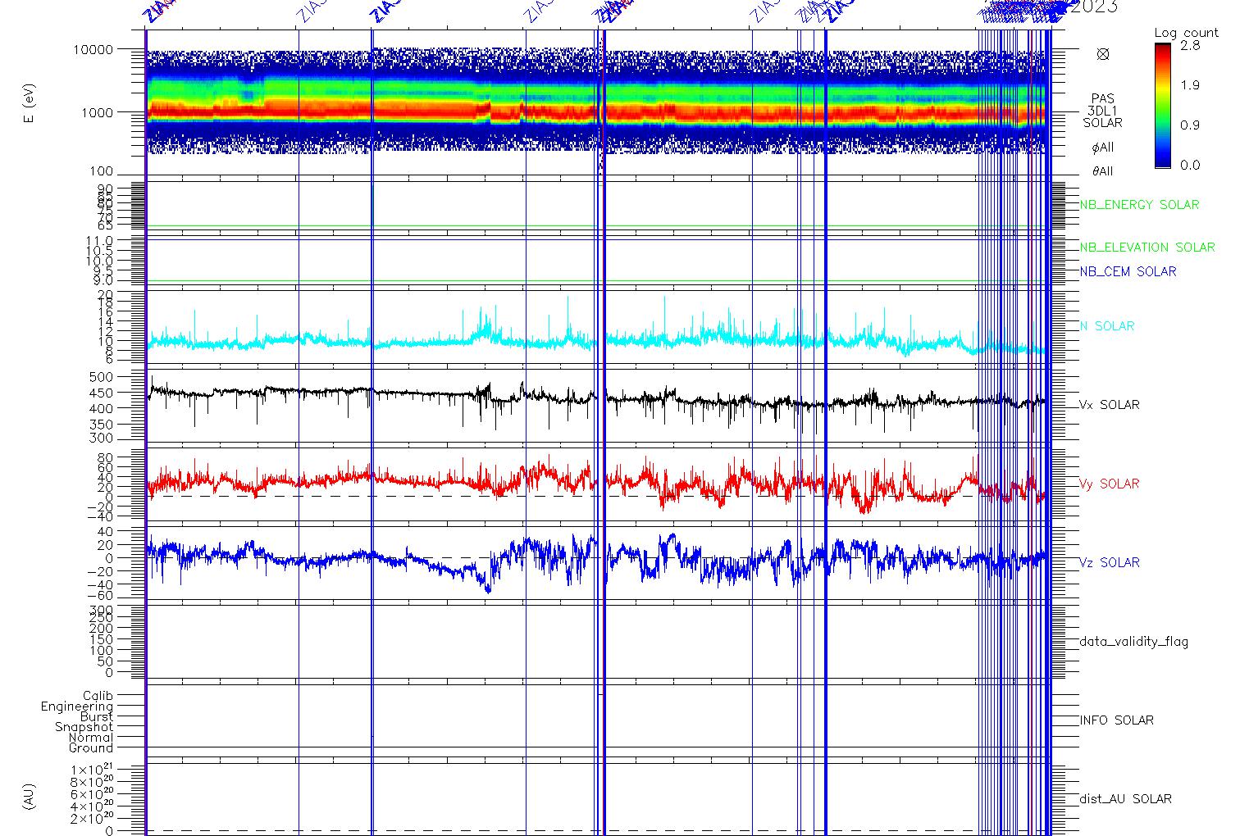Click the 0.0 colorbar minimum value
Screen dimensions: 1240x836
pos(1190,165)
